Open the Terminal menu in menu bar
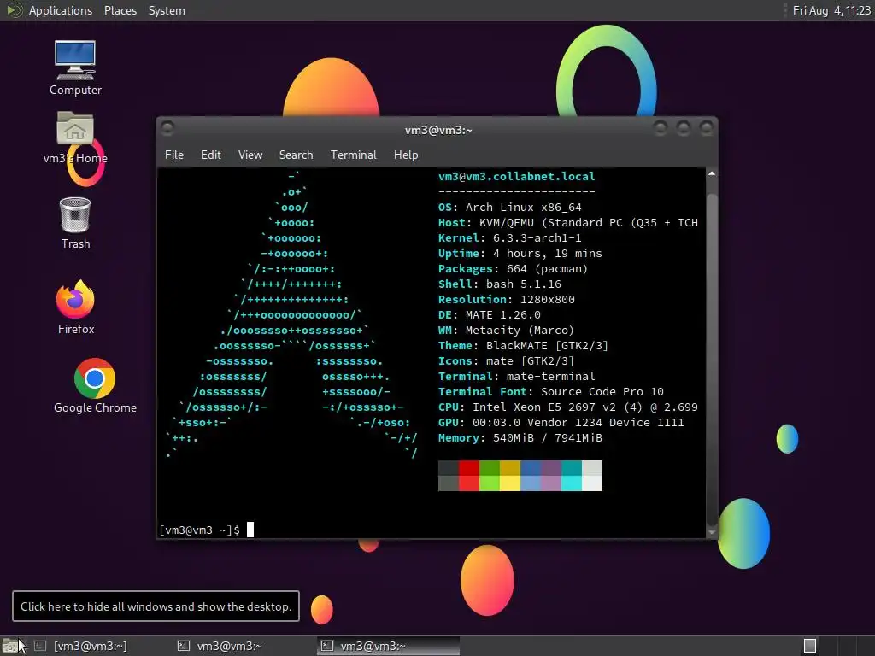Viewport: 875px width, 656px height. coord(353,155)
